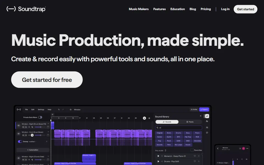Adjust the Drum Snare Fill volume slider

click(x=40, y=127)
